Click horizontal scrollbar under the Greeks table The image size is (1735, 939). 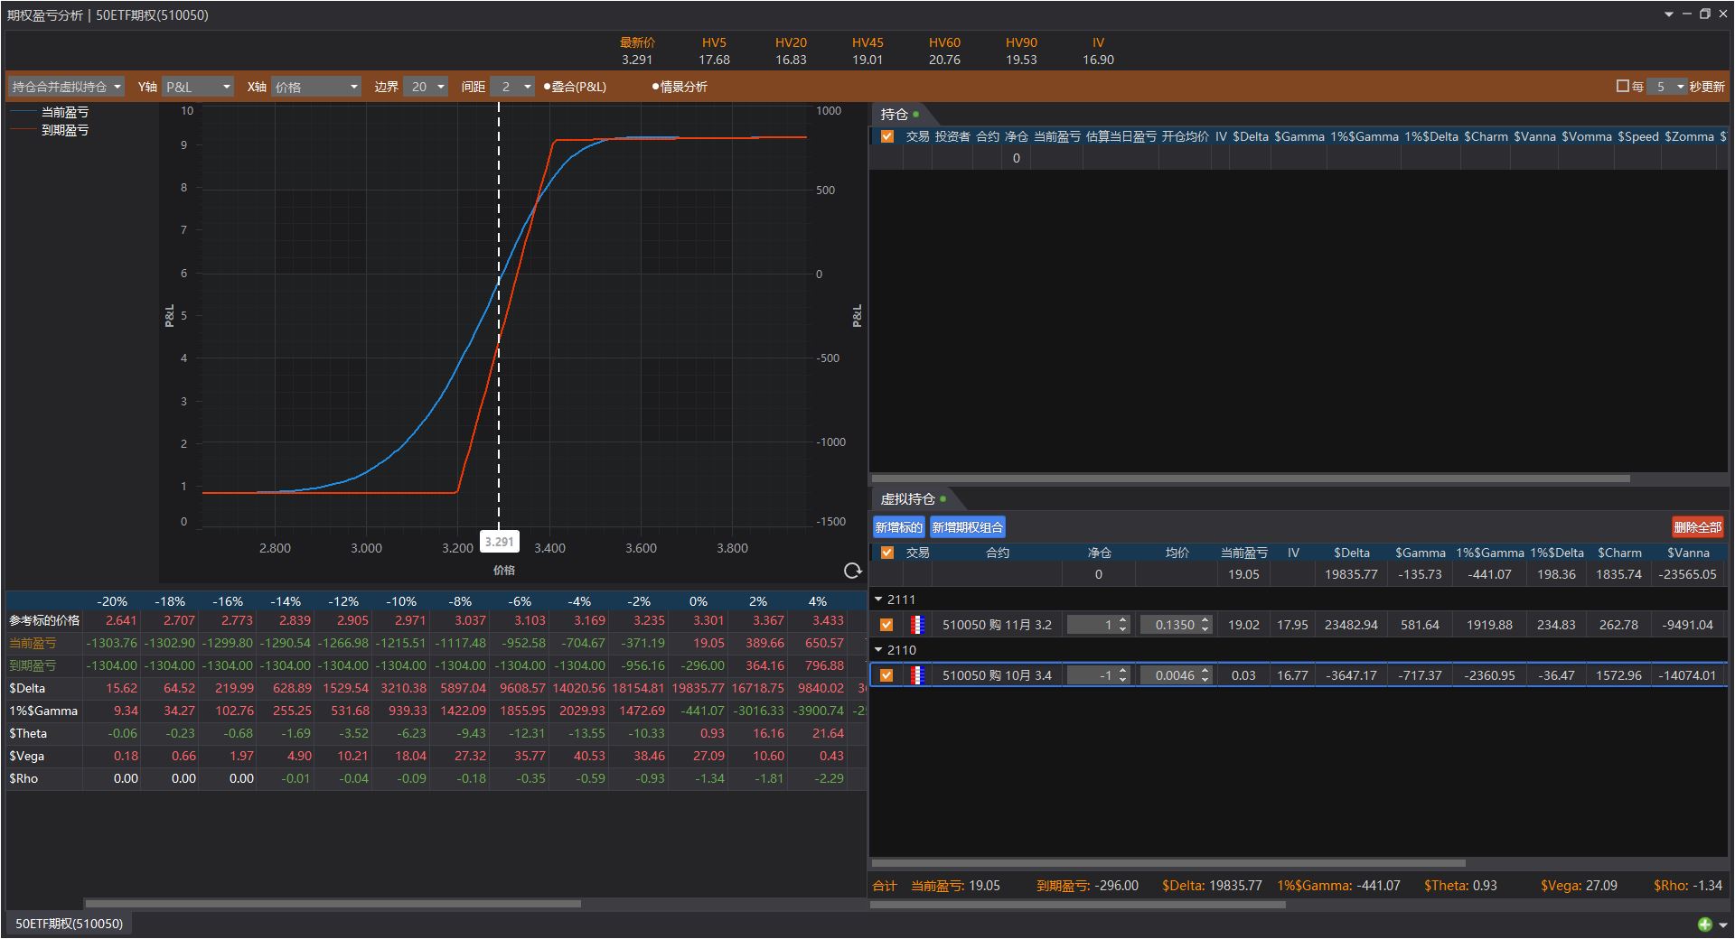tap(333, 903)
